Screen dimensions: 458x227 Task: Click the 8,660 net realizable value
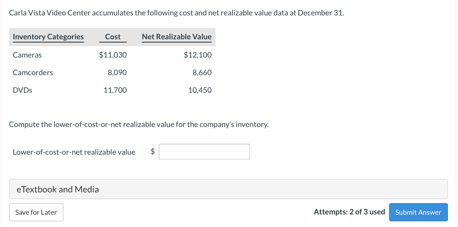[x=202, y=73]
